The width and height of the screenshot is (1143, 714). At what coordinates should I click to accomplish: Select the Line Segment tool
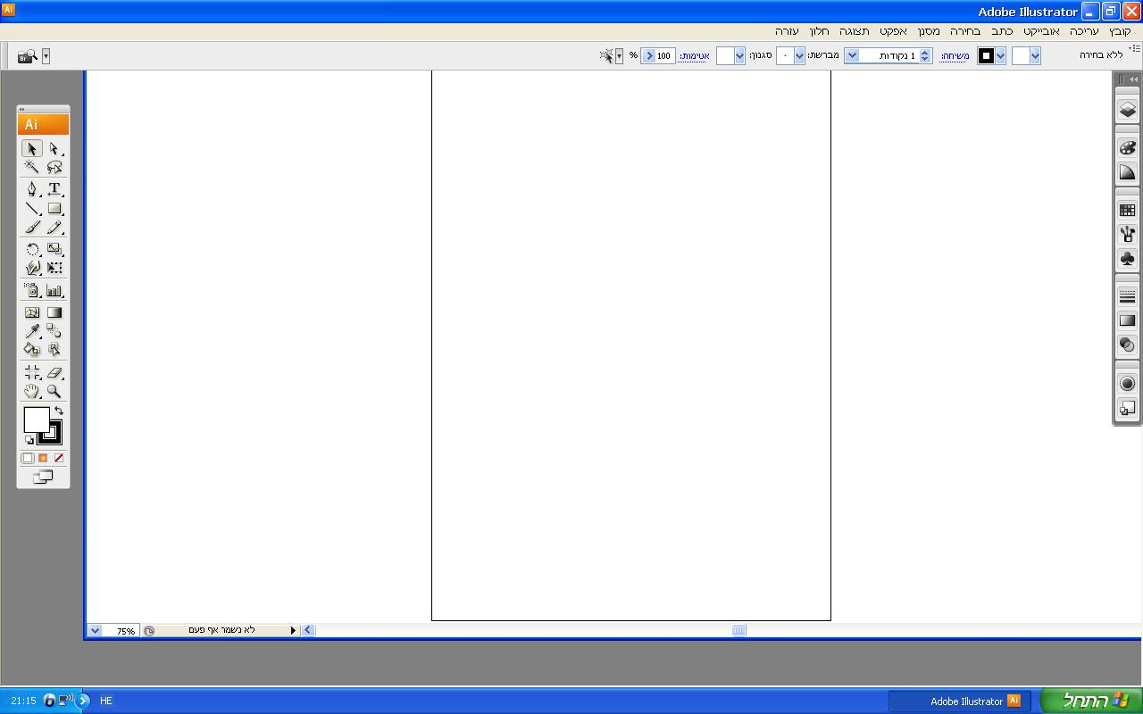32,209
